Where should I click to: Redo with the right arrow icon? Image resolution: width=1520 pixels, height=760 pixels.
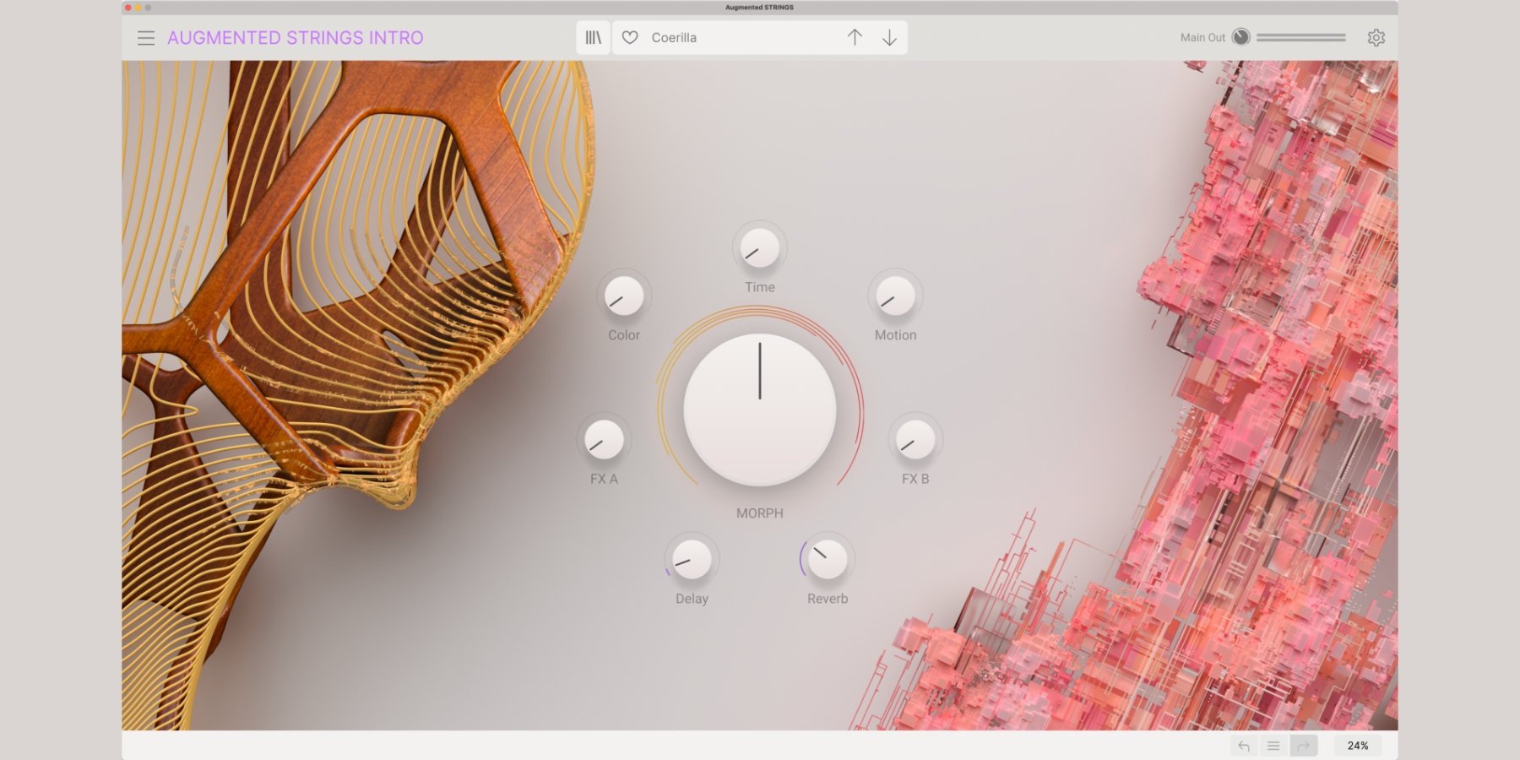tap(1304, 746)
